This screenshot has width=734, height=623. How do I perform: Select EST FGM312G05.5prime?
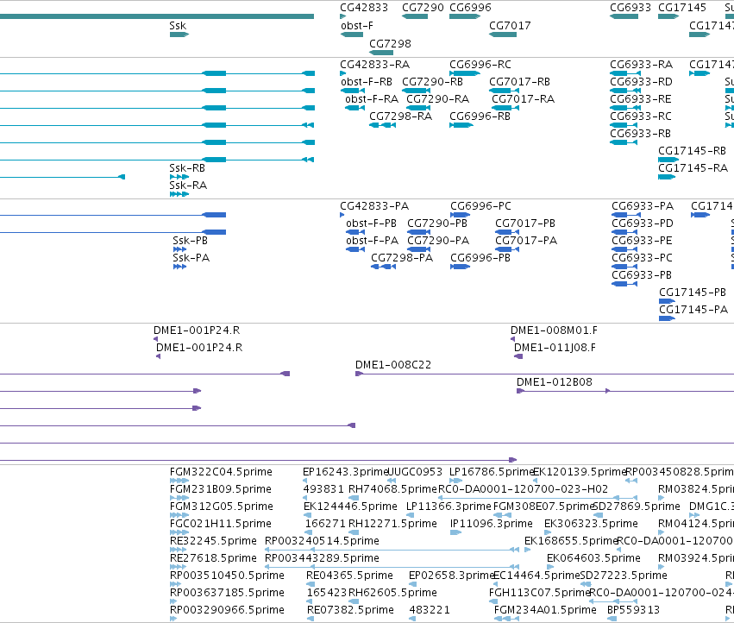[x=222, y=507]
